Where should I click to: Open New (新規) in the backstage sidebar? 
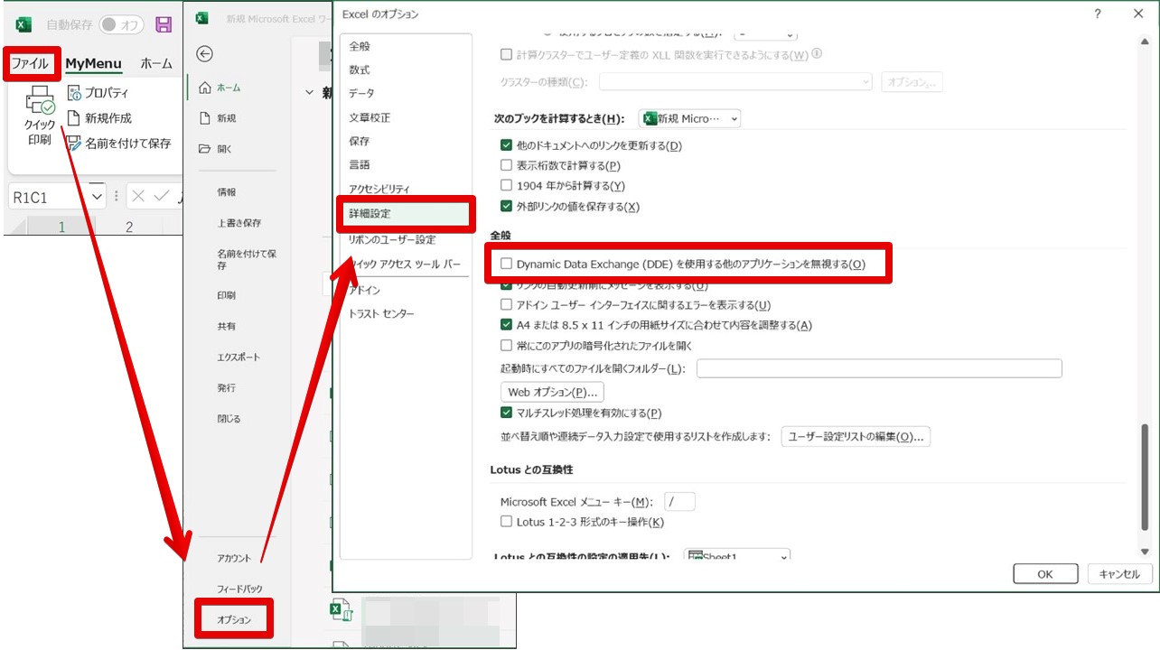pos(217,118)
